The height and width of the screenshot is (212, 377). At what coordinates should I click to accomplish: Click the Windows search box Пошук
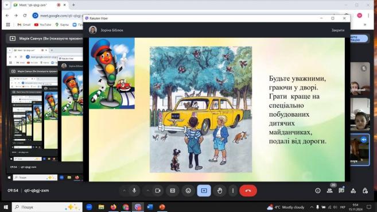point(47,207)
